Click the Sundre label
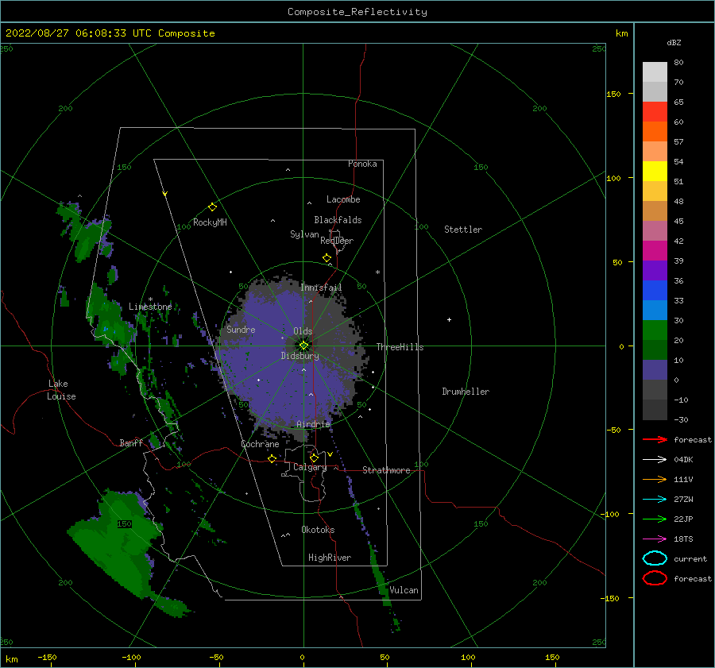This screenshot has width=715, height=668. coord(241,330)
